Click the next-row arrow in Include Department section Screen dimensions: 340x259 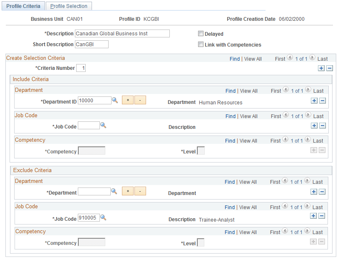[307, 89]
